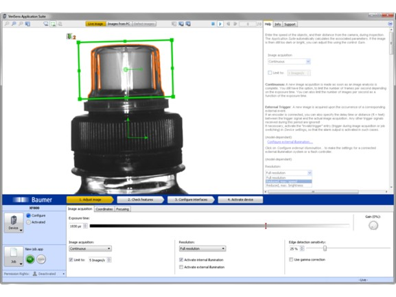396x297 pixels.
Task: Open the Full resolution dropdown in Help panel
Action: coord(289,173)
